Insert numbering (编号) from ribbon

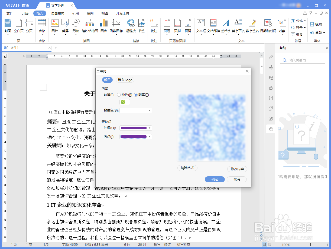(x=297, y=34)
